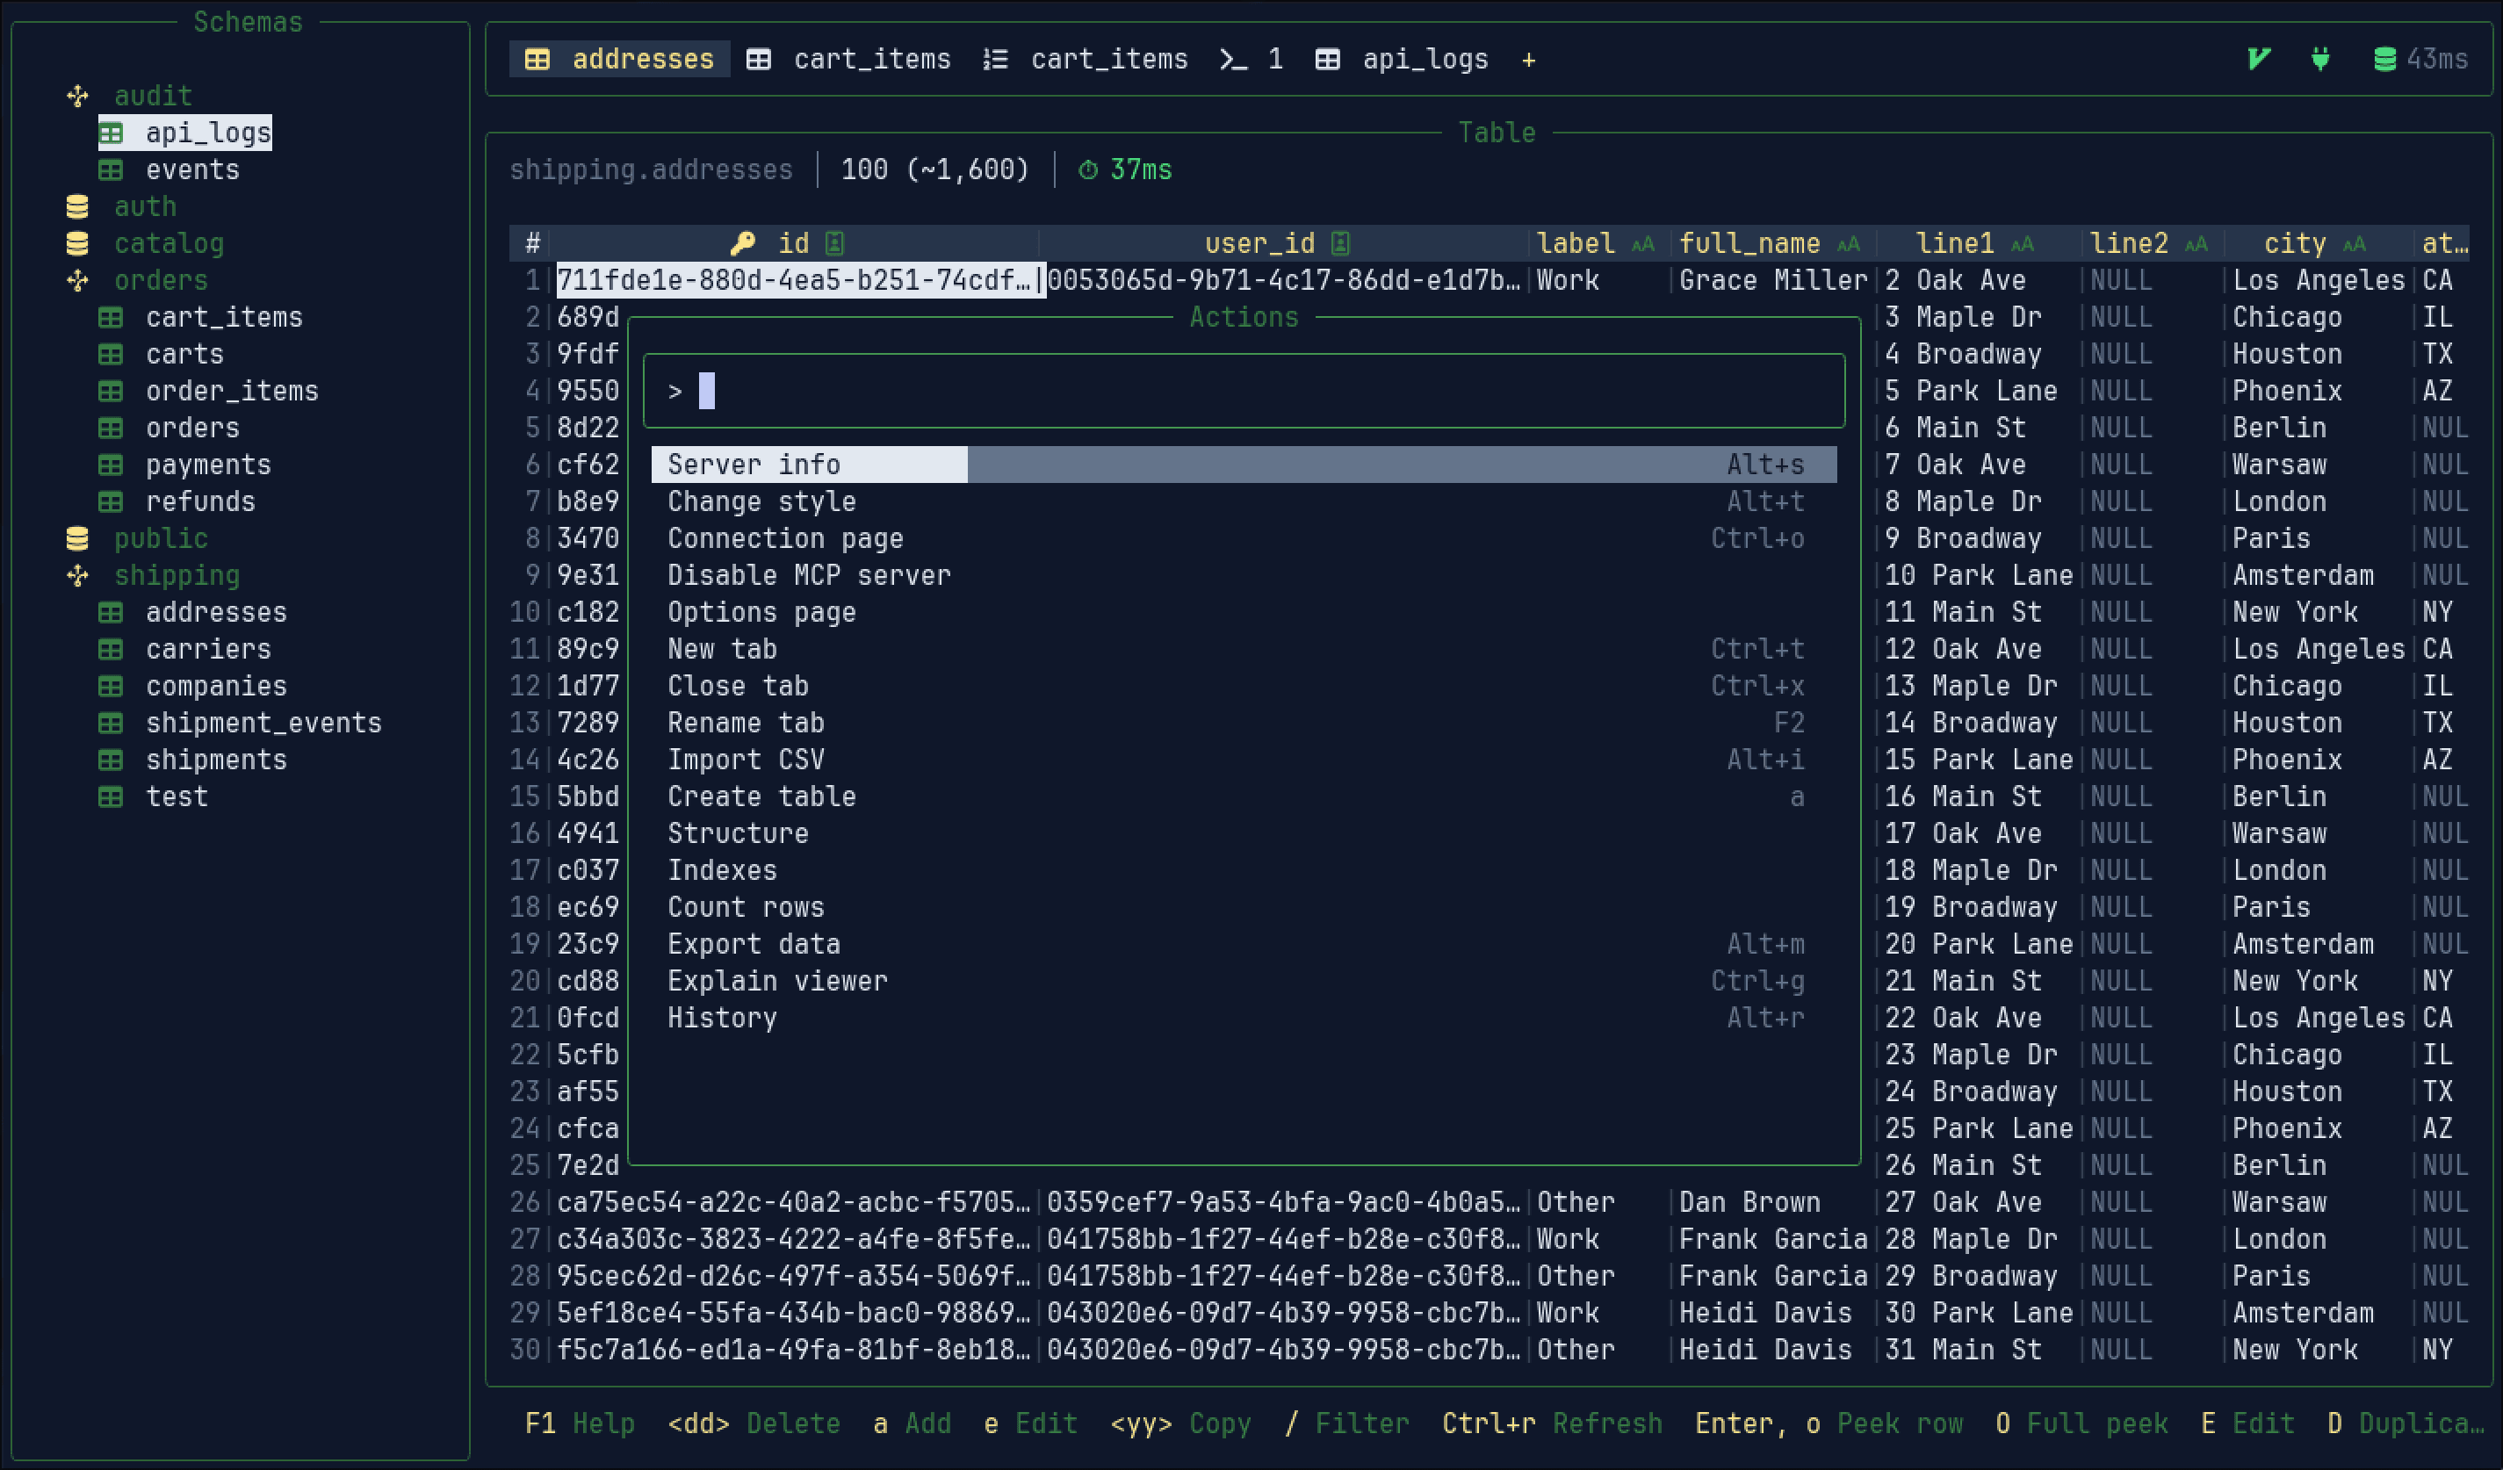
Task: Collapse the orders schema node
Action: (77, 281)
